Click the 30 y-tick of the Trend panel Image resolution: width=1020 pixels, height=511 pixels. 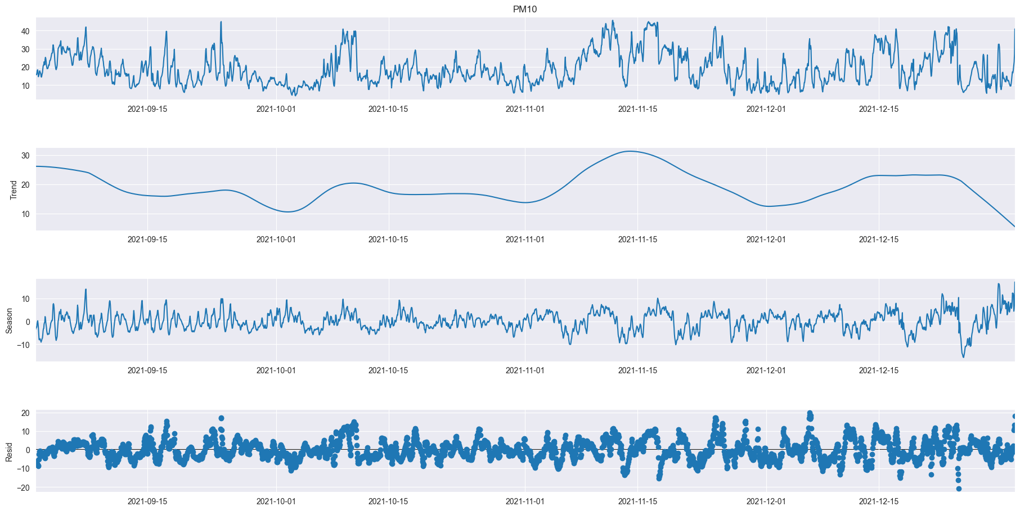[x=26, y=156]
